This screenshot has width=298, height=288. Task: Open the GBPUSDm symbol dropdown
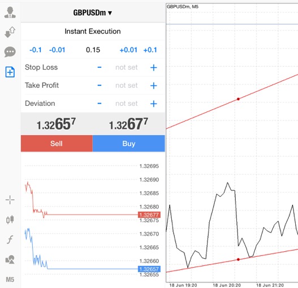point(93,13)
